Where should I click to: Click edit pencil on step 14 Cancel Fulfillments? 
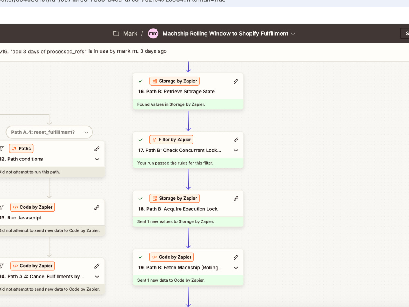pyautogui.click(x=97, y=266)
